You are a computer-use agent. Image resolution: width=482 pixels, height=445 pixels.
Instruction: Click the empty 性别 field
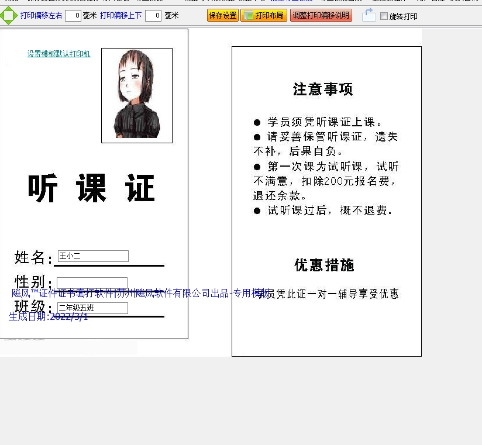coord(92,282)
